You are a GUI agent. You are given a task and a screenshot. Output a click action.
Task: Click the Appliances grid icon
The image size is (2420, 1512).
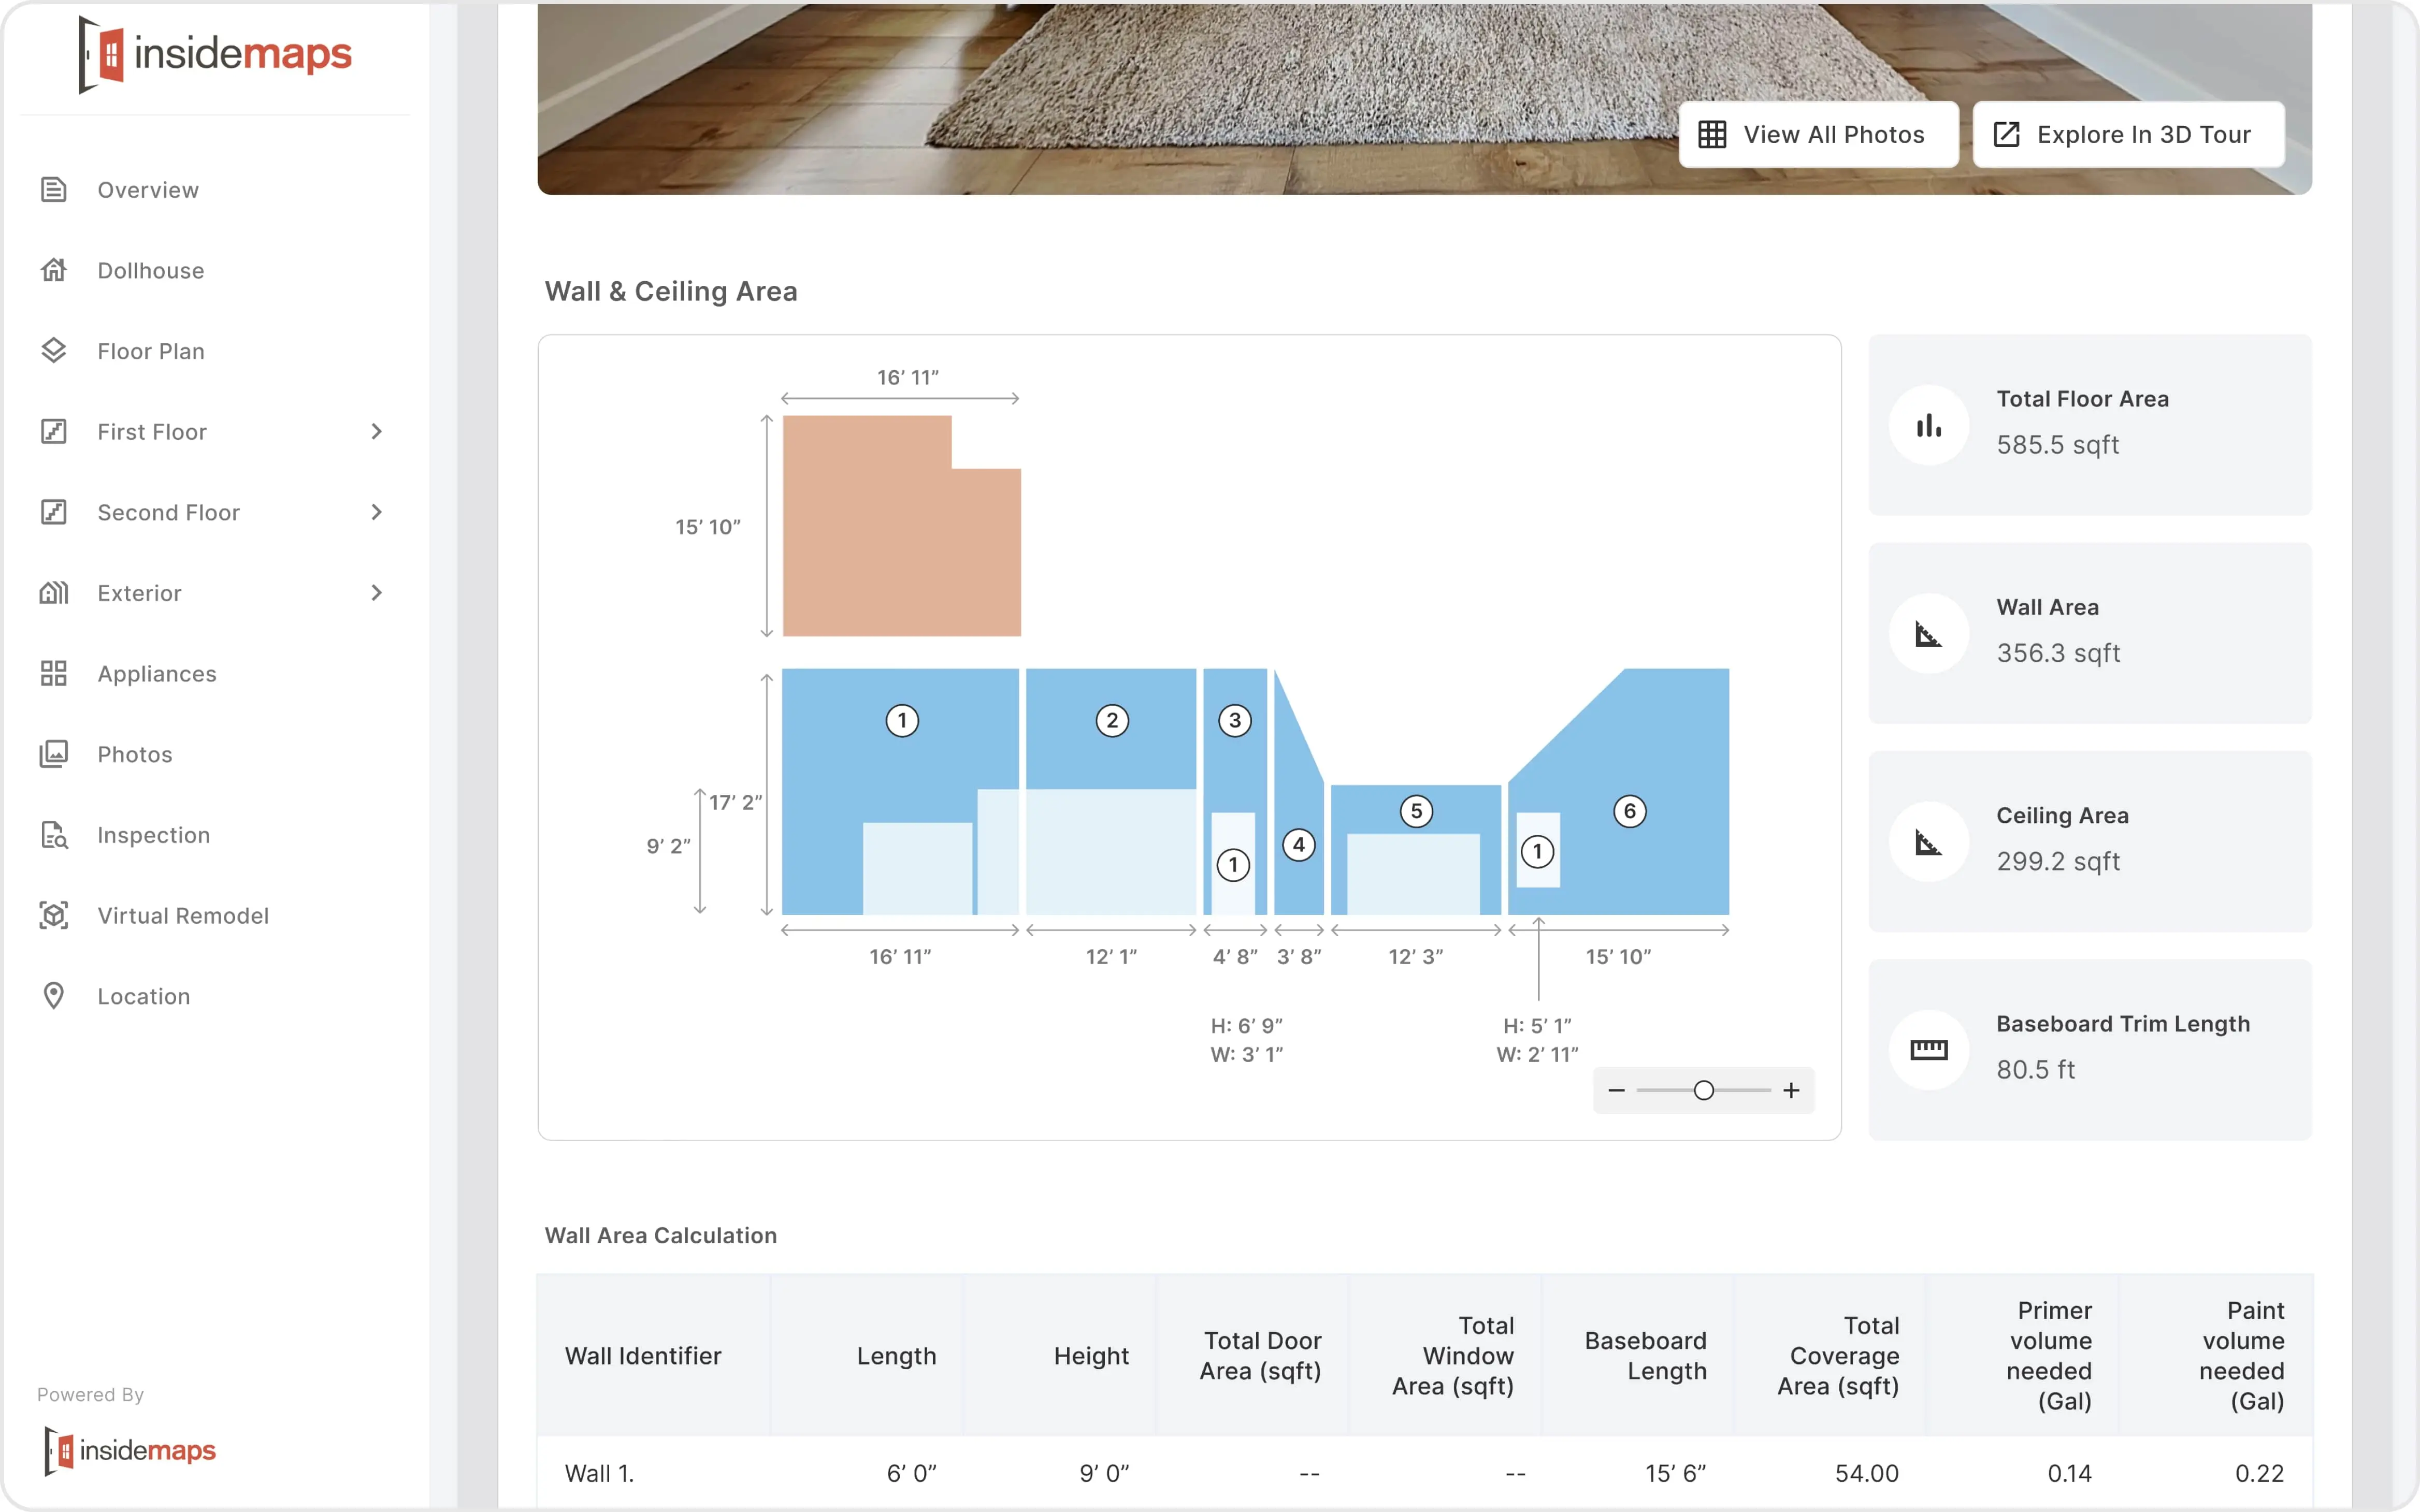pos(54,673)
